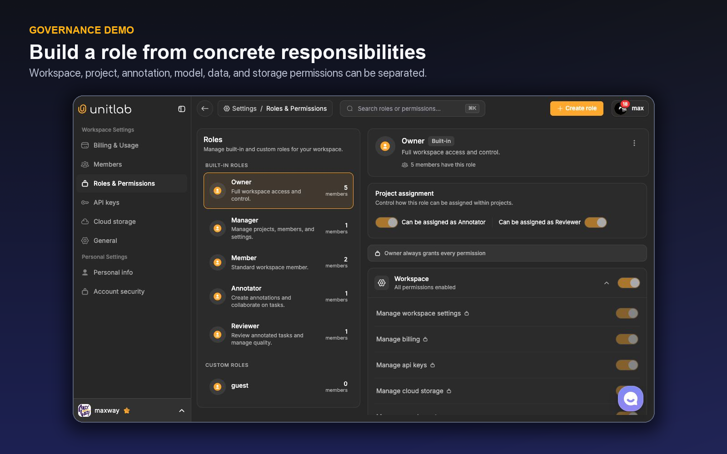Click the Member role avatar icon
Viewport: 727px width, 454px height.
(218, 262)
